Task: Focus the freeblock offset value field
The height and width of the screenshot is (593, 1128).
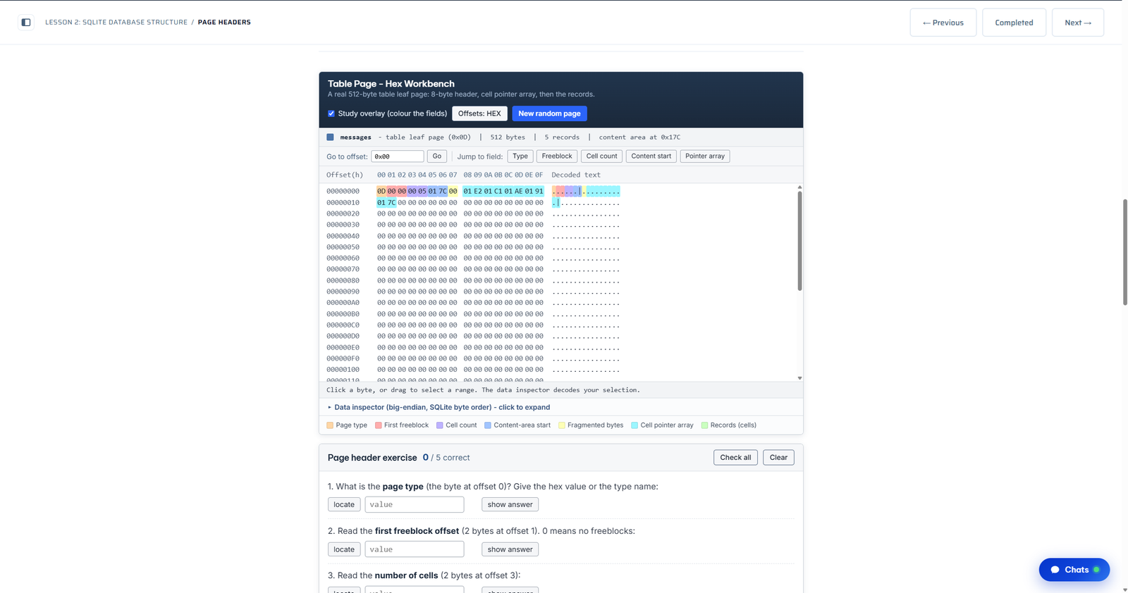Action: click(415, 549)
